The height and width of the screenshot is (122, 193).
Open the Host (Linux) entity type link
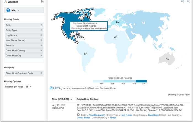[x=126, y=115]
